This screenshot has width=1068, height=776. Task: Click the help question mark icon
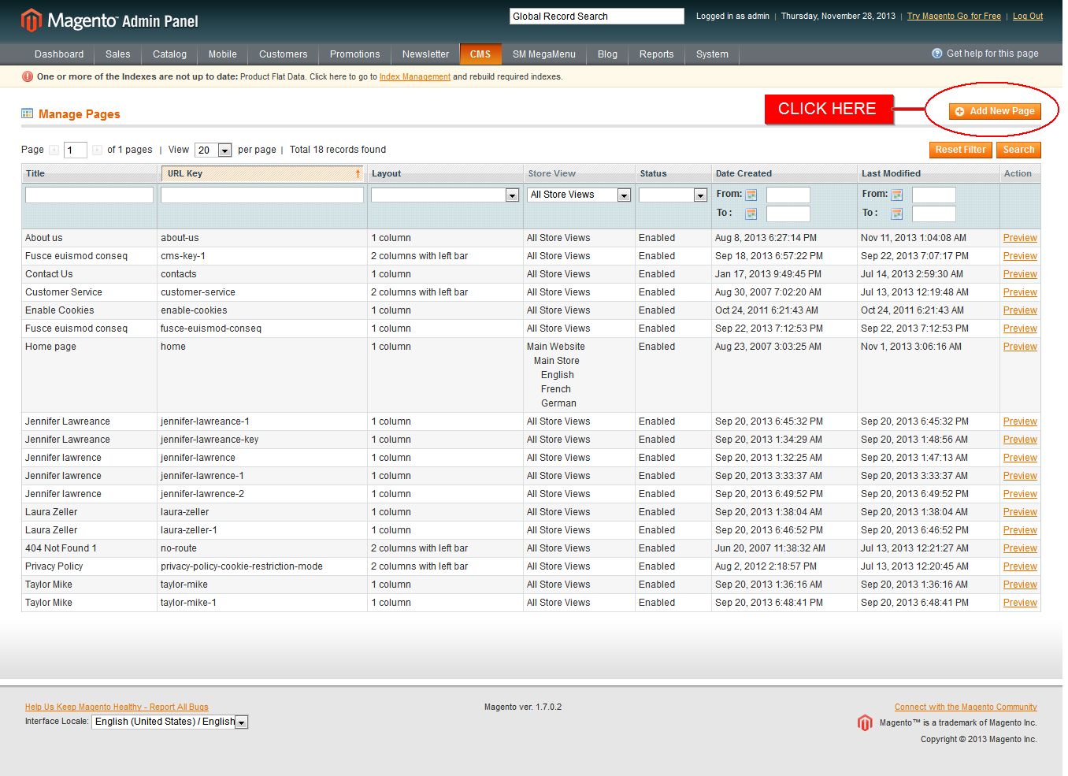[x=936, y=54]
